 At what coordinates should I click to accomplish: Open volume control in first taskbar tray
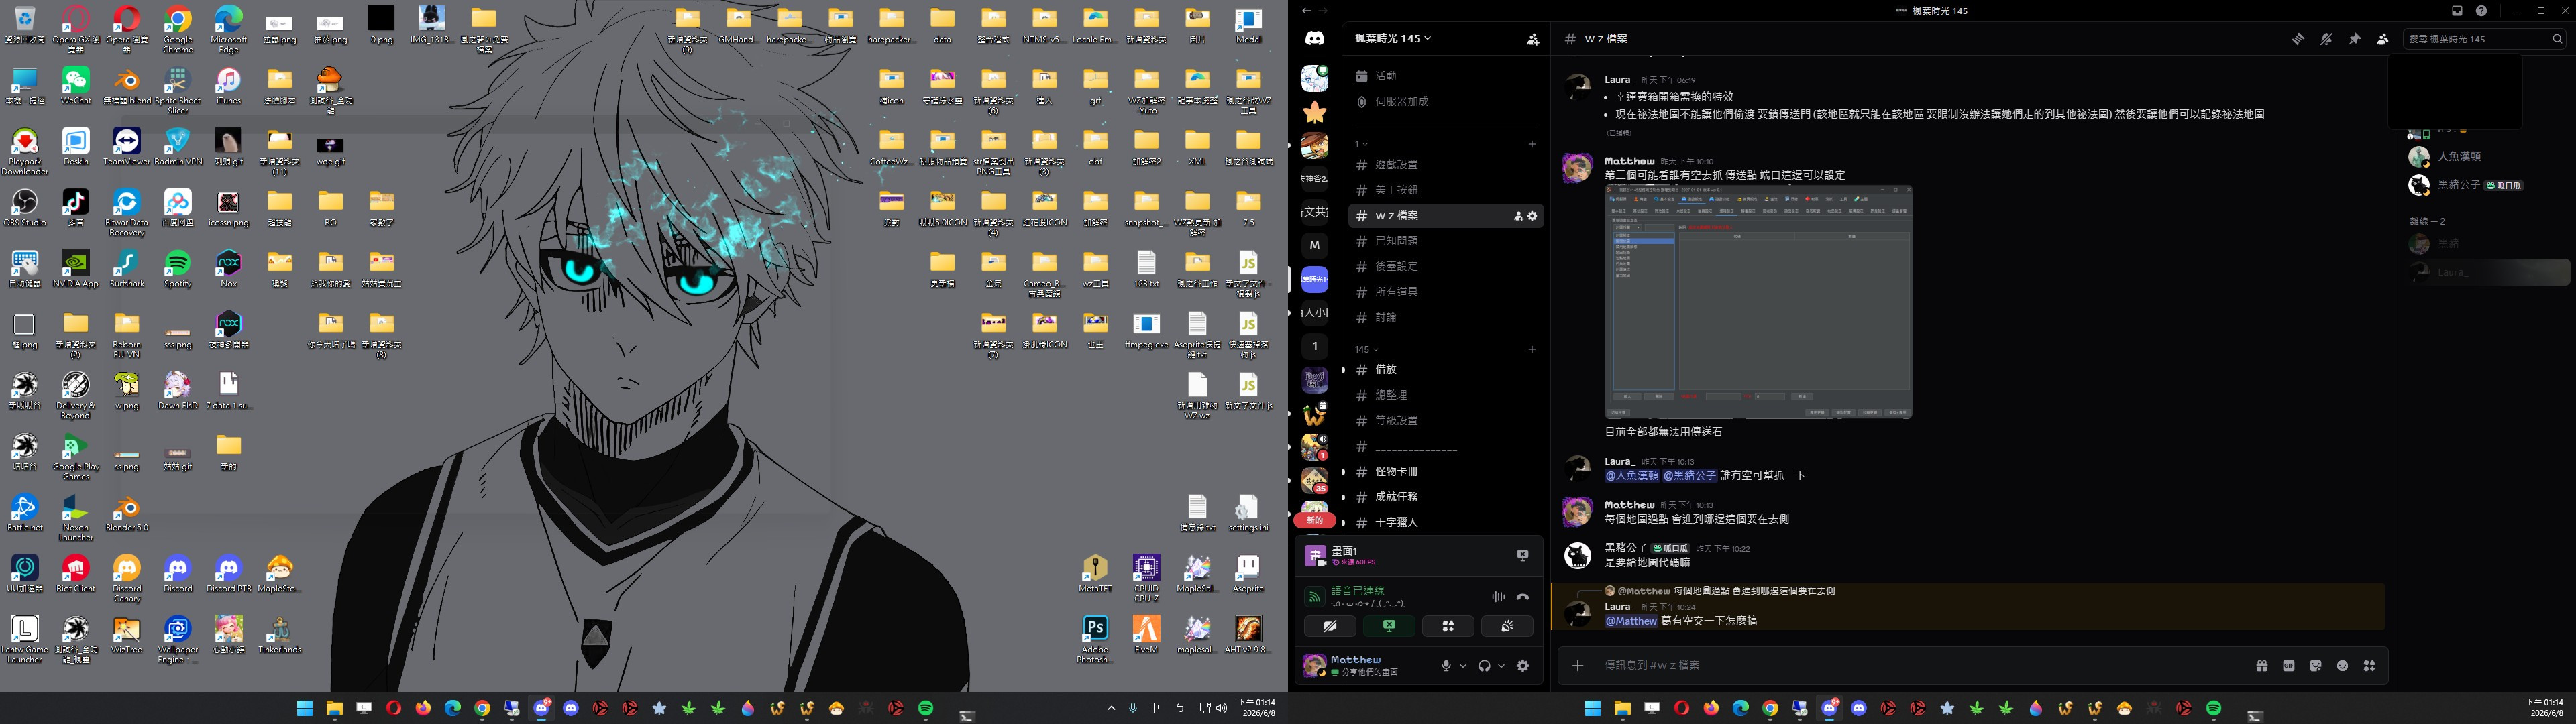tap(1221, 708)
